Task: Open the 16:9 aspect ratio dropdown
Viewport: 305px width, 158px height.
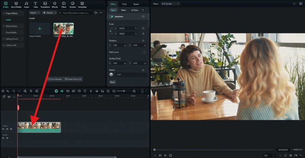Action: pos(269,155)
